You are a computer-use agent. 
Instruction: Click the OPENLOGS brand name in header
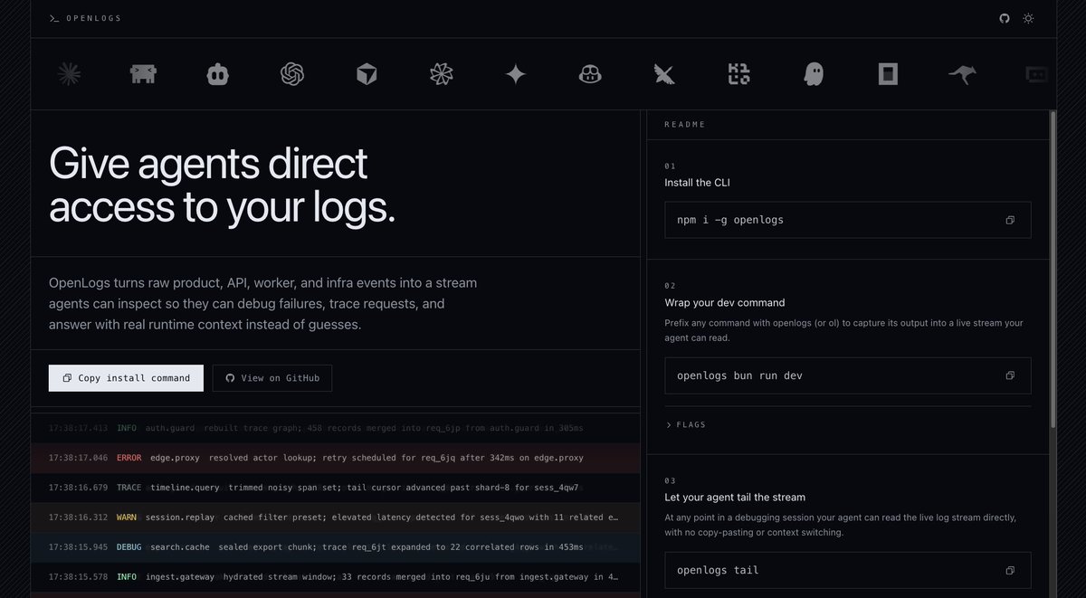click(x=93, y=18)
